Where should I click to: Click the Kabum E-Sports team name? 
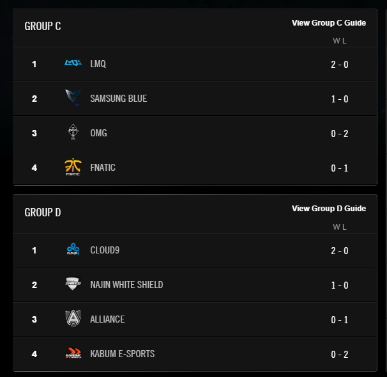pos(123,354)
